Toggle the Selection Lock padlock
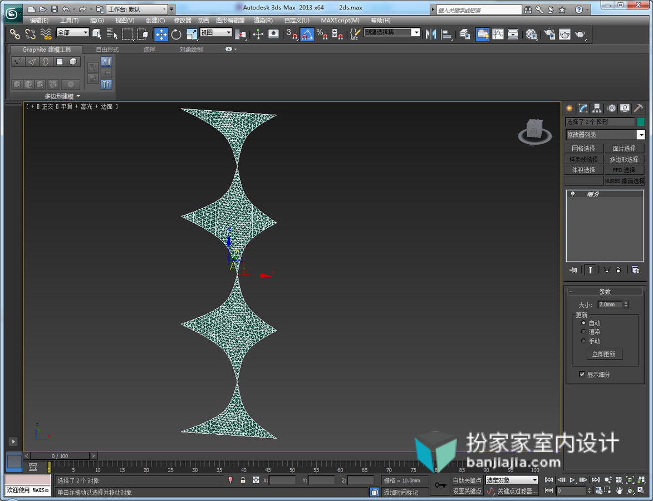This screenshot has height=501, width=653. pos(243,480)
